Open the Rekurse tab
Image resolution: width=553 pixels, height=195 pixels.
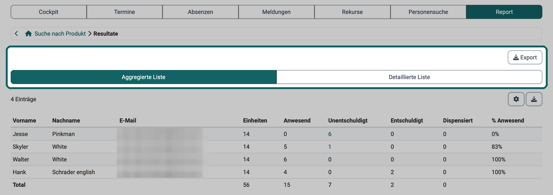(352, 12)
